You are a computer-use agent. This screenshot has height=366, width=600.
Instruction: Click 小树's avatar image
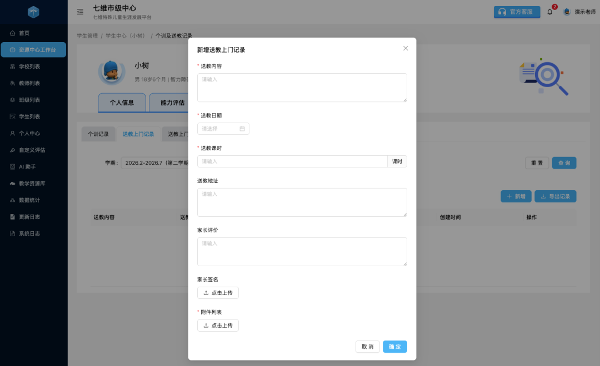(112, 72)
